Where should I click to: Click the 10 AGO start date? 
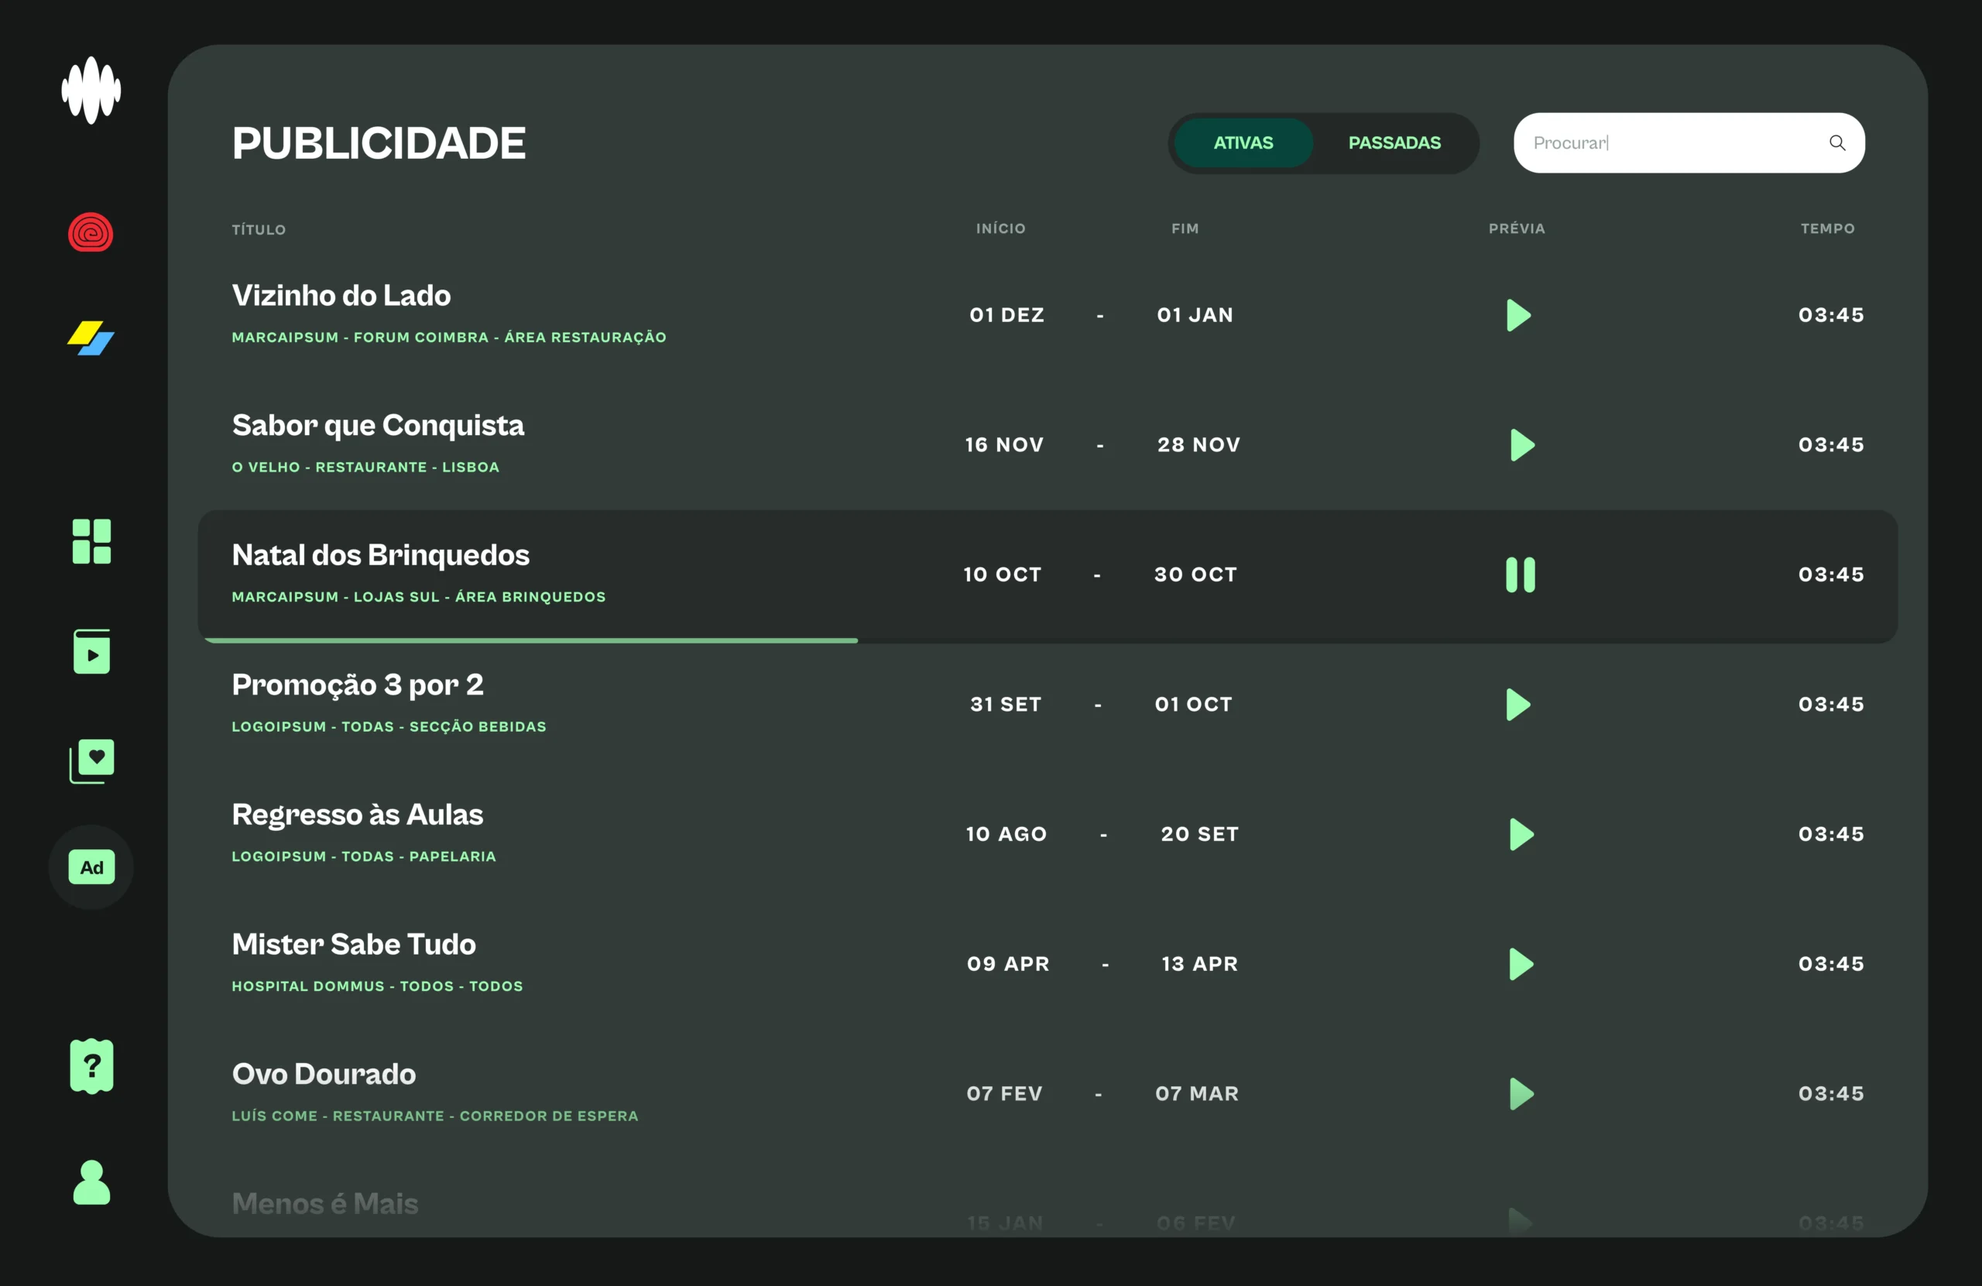1006,834
